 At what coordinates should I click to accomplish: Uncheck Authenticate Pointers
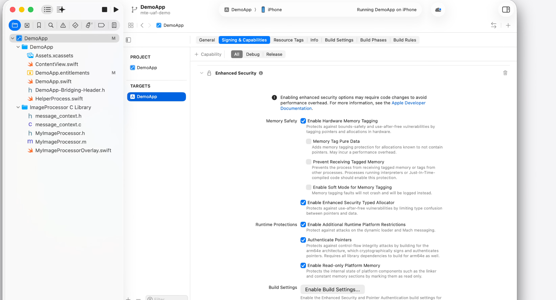(x=303, y=240)
